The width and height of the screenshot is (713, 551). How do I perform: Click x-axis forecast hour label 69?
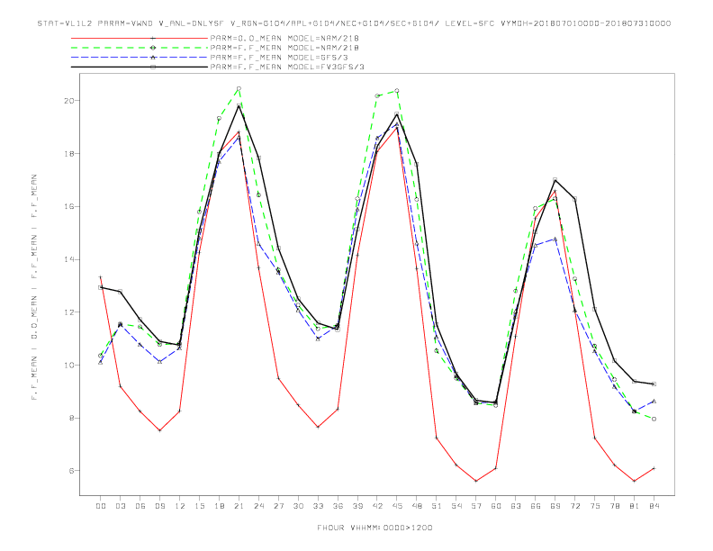pyautogui.click(x=555, y=506)
